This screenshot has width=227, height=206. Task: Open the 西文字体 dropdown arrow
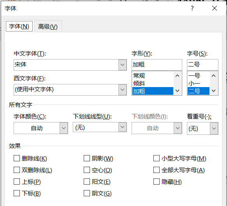[x=123, y=90]
